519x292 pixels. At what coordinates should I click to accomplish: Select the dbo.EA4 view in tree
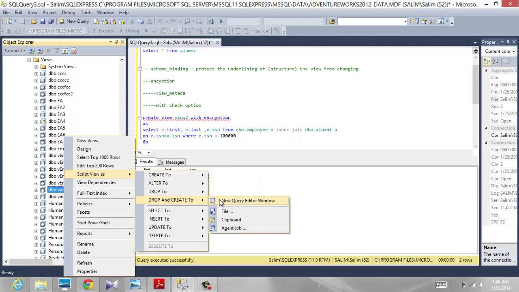pos(56,121)
